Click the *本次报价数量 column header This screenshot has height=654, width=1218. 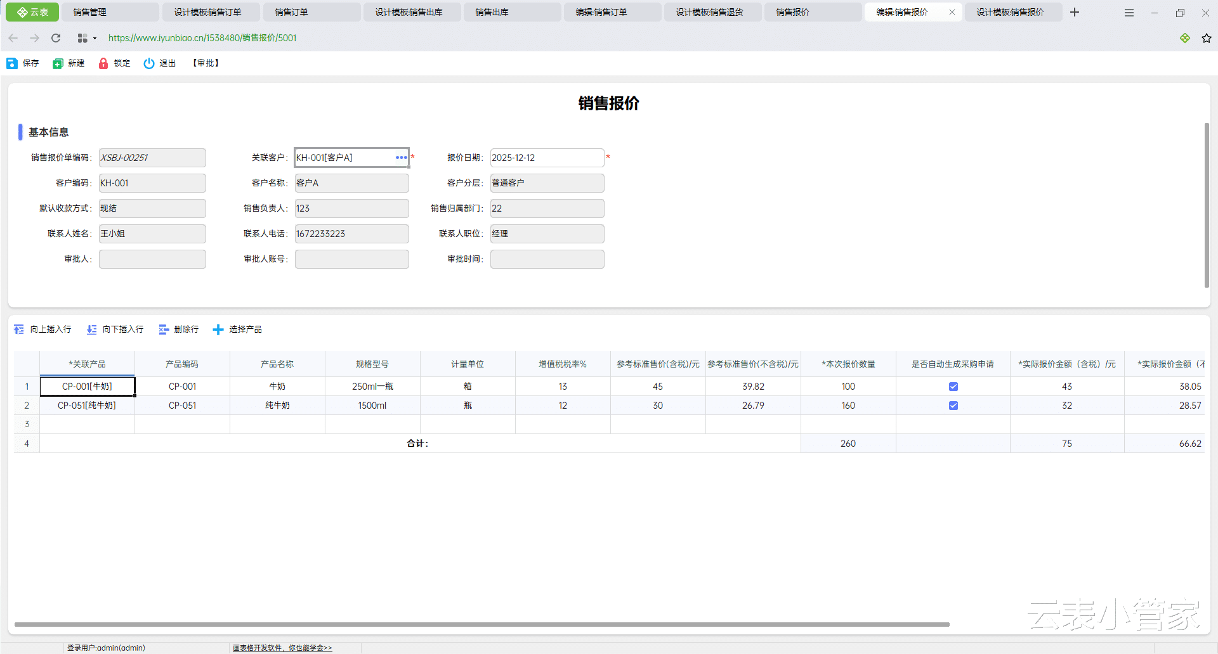pos(848,364)
